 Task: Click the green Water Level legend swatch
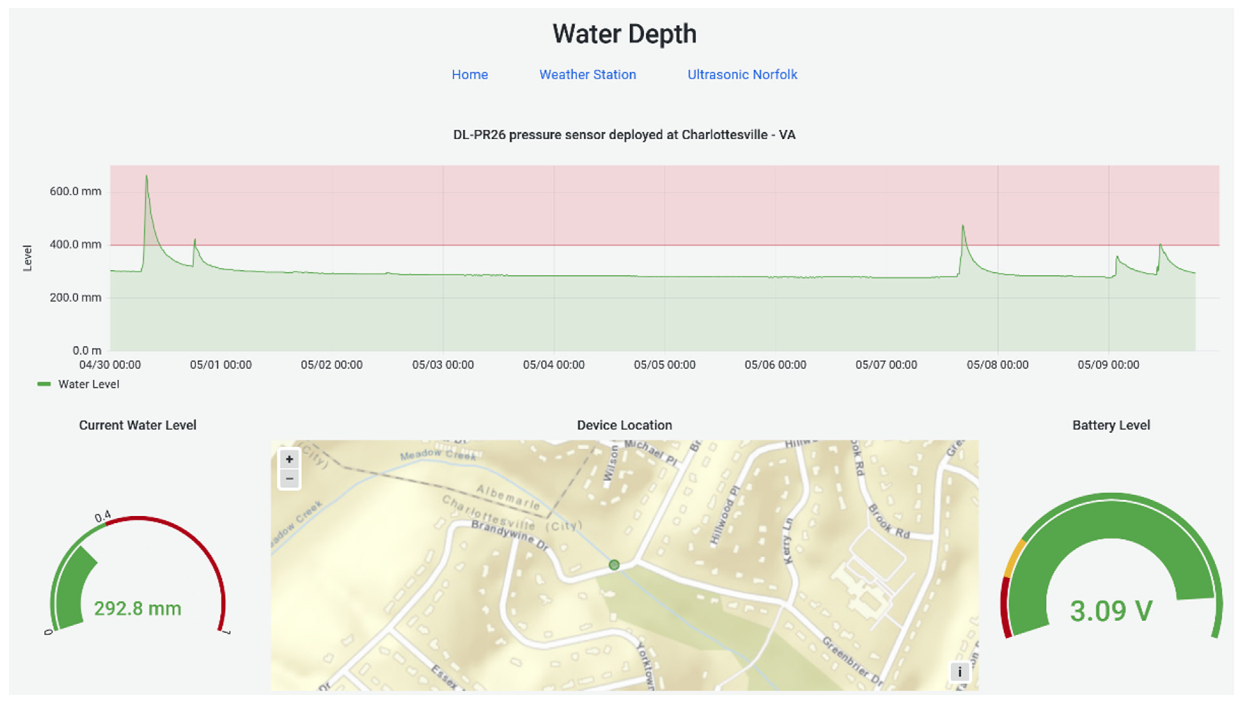point(44,384)
